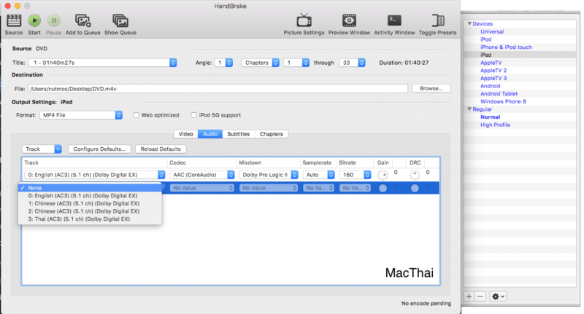Select the Universal preset

tap(491, 31)
